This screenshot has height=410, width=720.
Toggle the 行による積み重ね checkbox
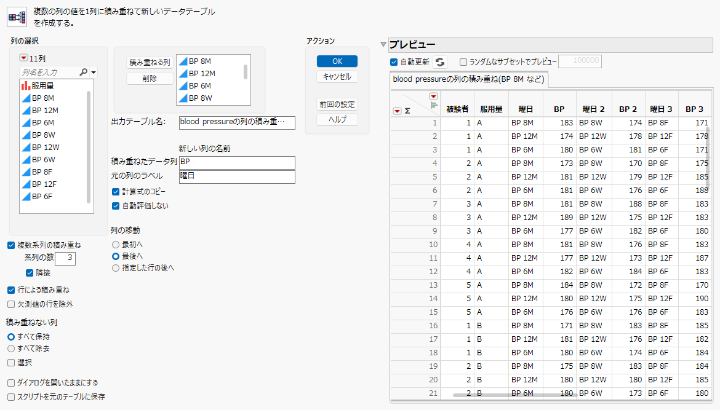point(11,290)
